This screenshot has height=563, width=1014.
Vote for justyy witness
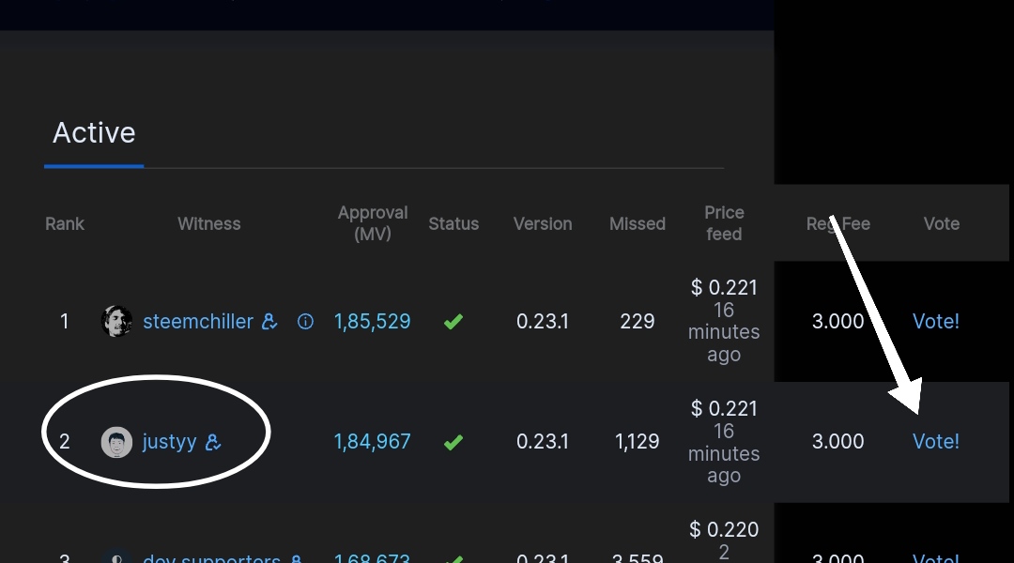pos(936,441)
